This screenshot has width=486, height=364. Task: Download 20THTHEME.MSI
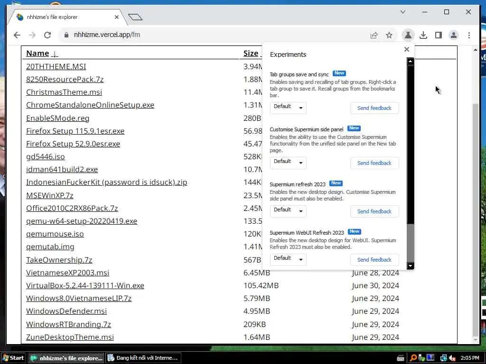[x=56, y=66]
